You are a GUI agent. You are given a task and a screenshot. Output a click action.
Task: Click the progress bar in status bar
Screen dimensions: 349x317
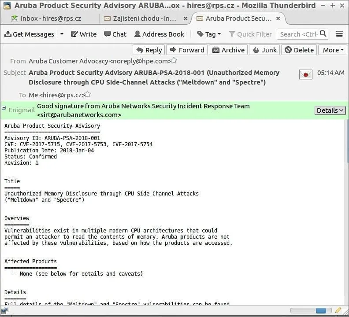311,310
